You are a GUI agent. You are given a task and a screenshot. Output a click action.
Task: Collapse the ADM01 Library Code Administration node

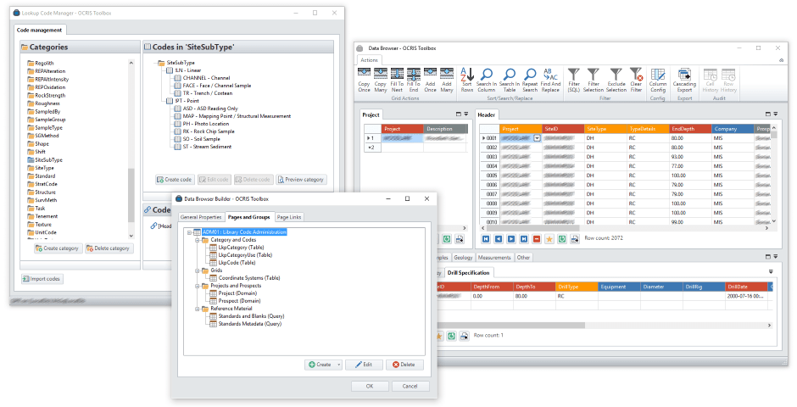[x=188, y=231]
